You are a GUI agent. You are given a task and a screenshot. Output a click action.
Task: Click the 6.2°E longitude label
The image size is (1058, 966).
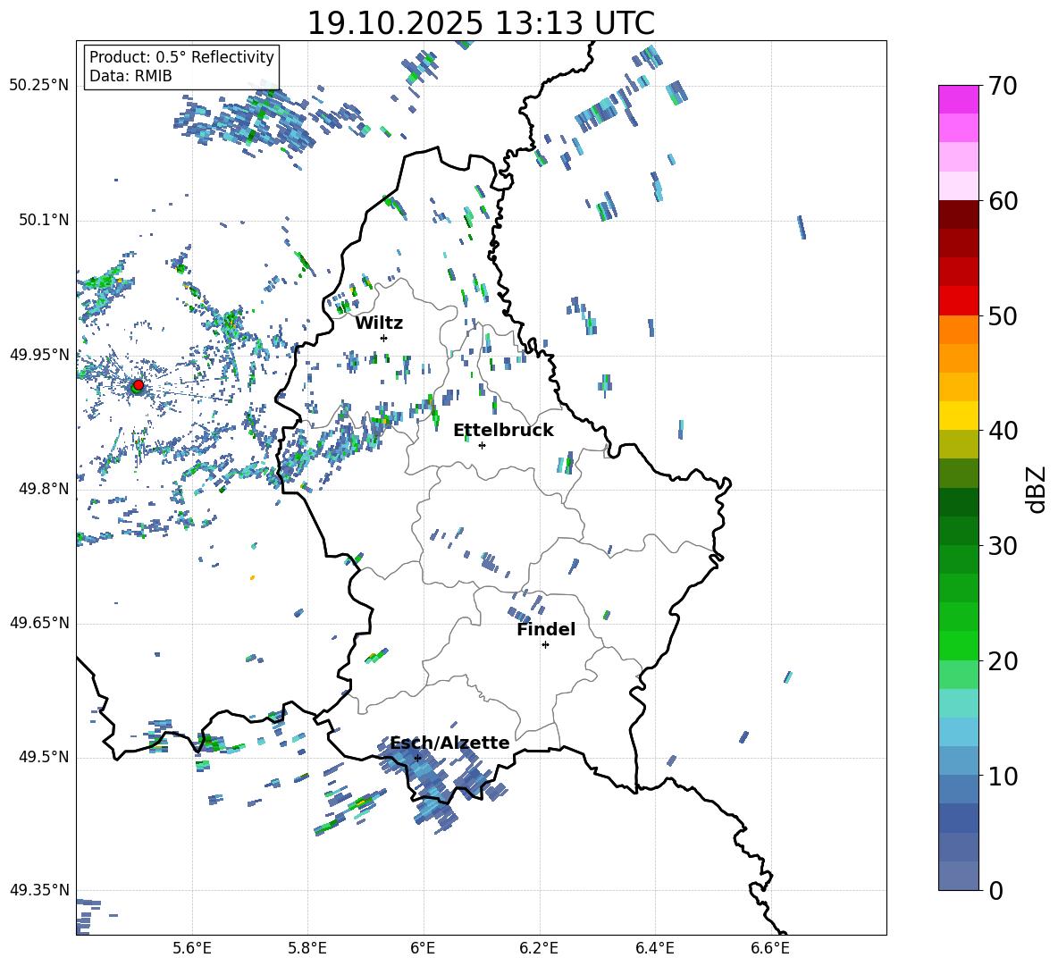[539, 948]
